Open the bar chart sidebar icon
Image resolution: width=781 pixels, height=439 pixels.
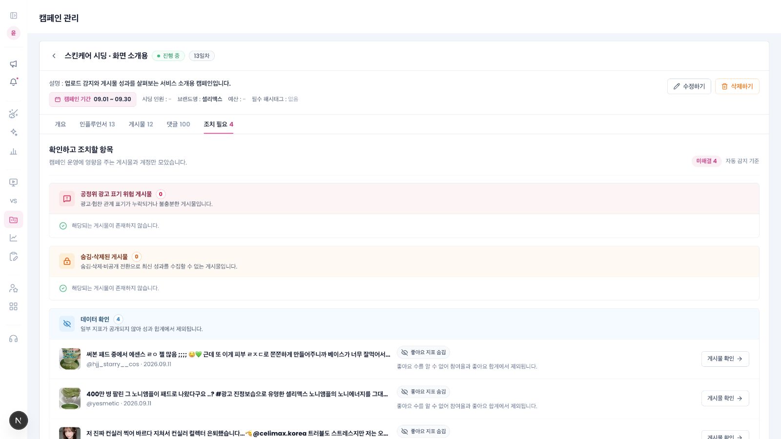pyautogui.click(x=14, y=151)
